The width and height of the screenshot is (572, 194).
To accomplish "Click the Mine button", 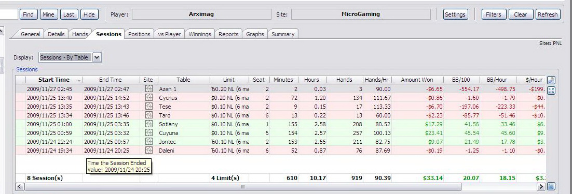I will coord(48,14).
